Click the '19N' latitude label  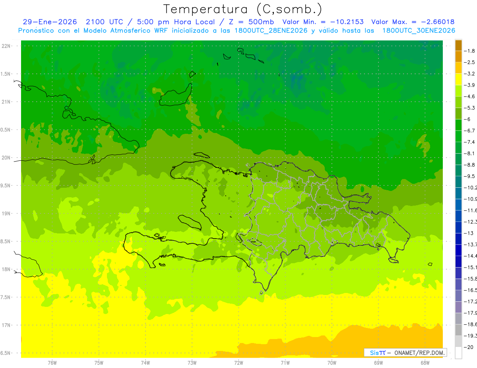point(6,214)
